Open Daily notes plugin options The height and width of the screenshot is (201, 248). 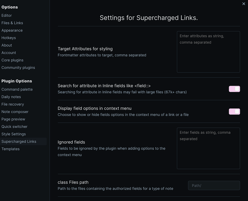tap(11, 97)
